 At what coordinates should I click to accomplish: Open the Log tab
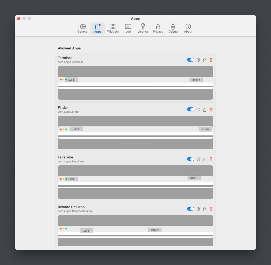click(128, 28)
